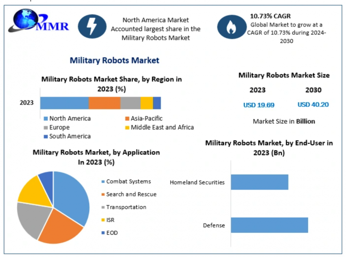Click the South America legend swatch

46,137
